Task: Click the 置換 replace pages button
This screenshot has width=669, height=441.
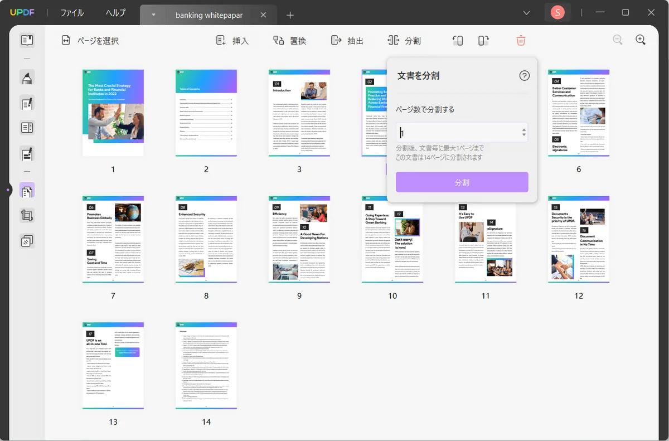Action: [x=289, y=41]
